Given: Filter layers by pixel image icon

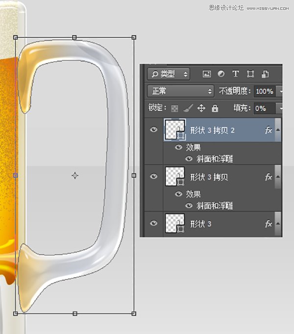Looking at the screenshot, I should click(x=207, y=74).
